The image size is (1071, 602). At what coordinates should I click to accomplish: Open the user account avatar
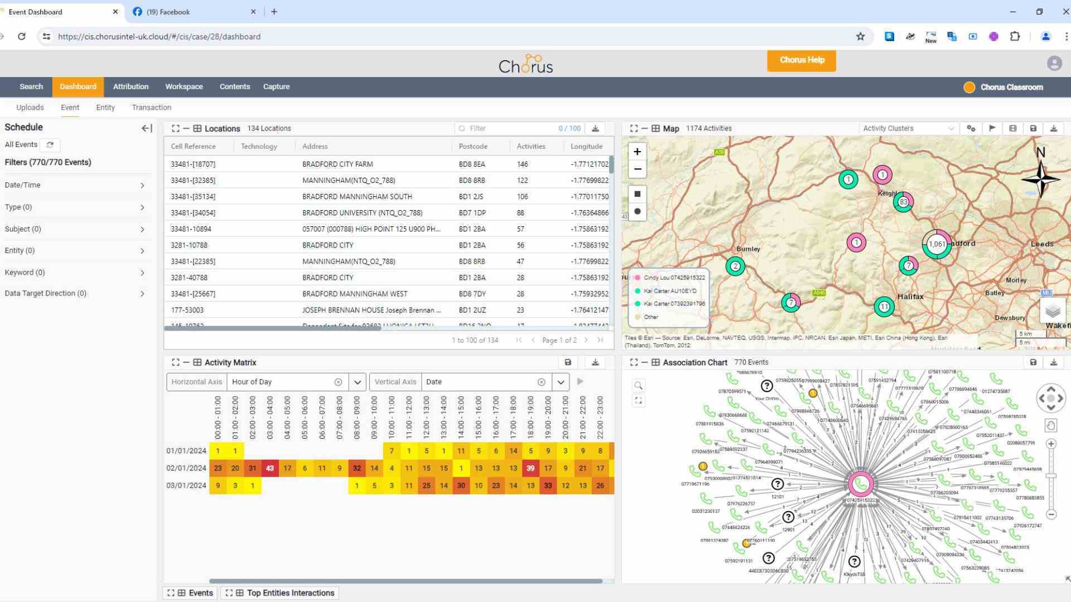[x=1054, y=63]
